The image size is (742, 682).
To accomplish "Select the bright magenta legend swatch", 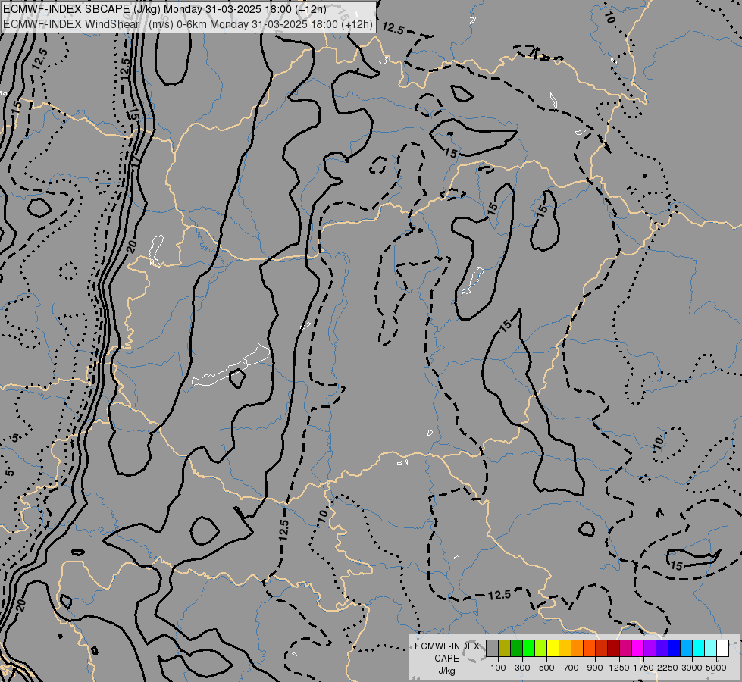I will tap(638, 648).
